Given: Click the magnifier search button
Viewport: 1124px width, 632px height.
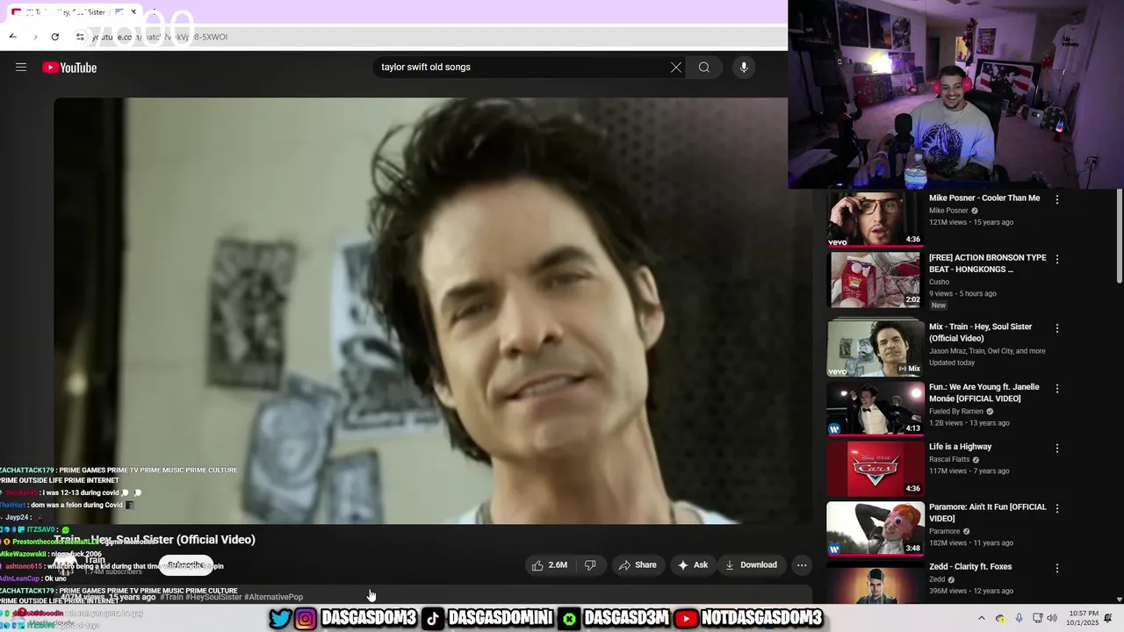Looking at the screenshot, I should click(x=704, y=68).
